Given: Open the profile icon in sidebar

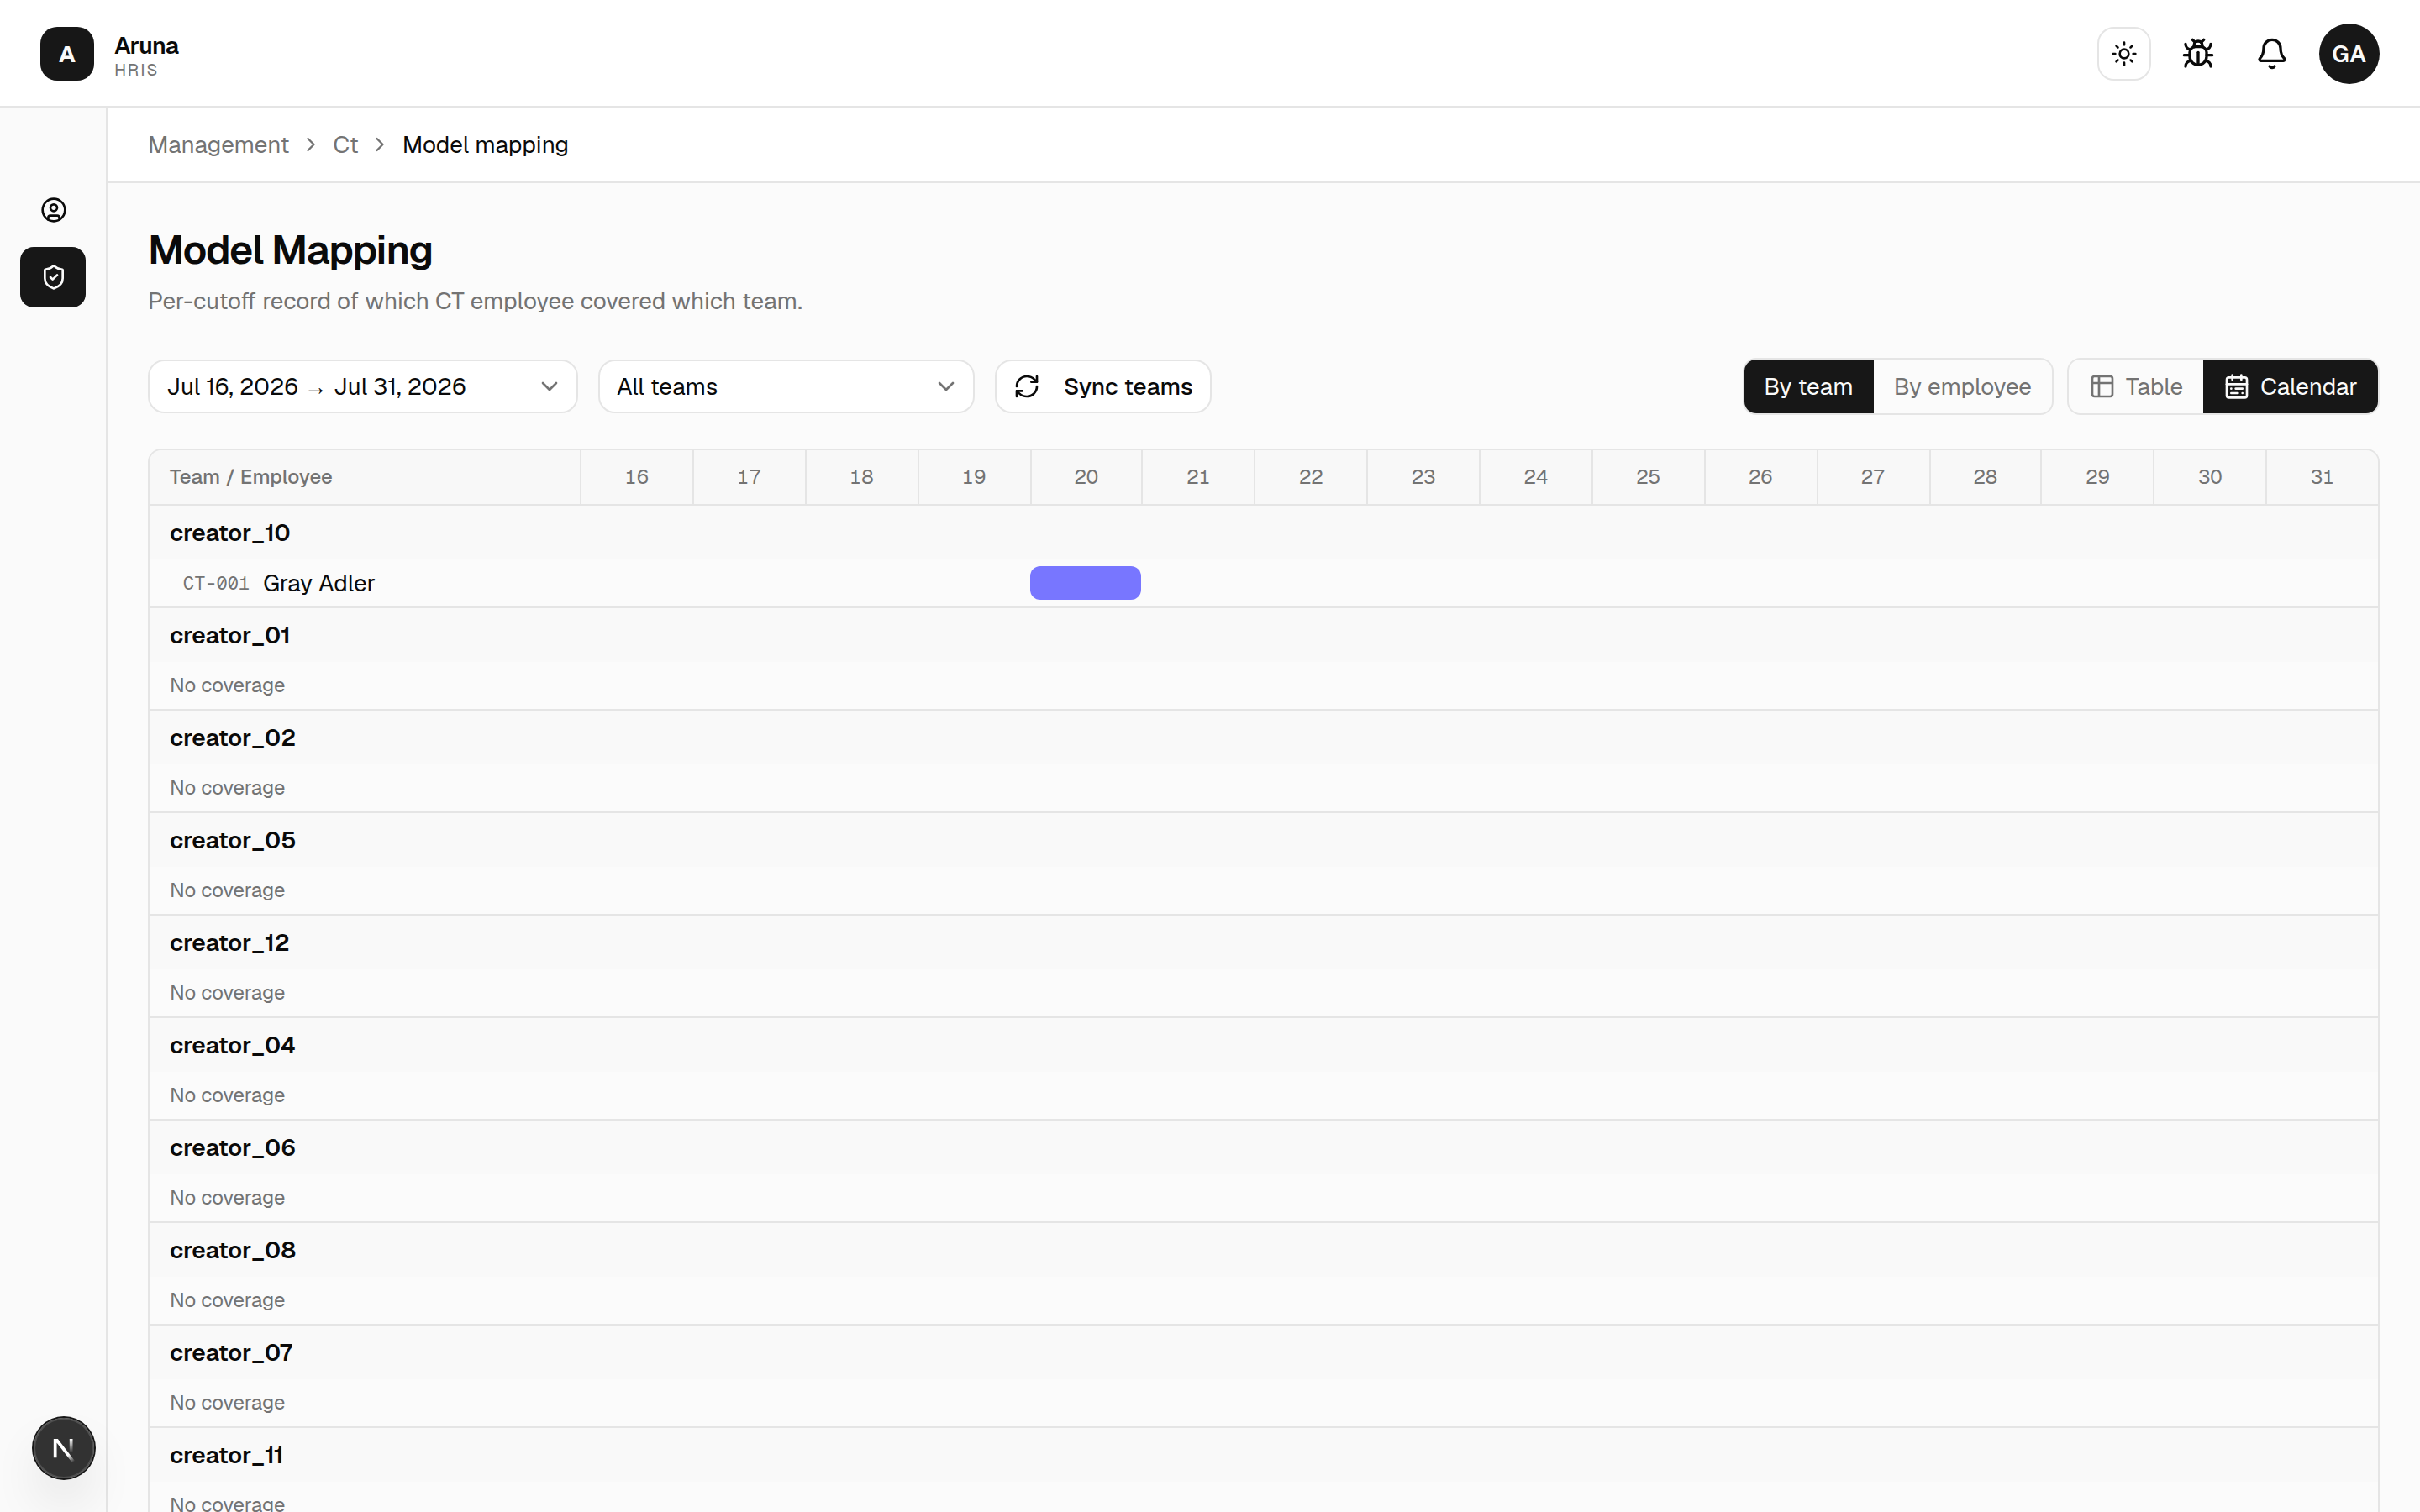Looking at the screenshot, I should (x=53, y=210).
